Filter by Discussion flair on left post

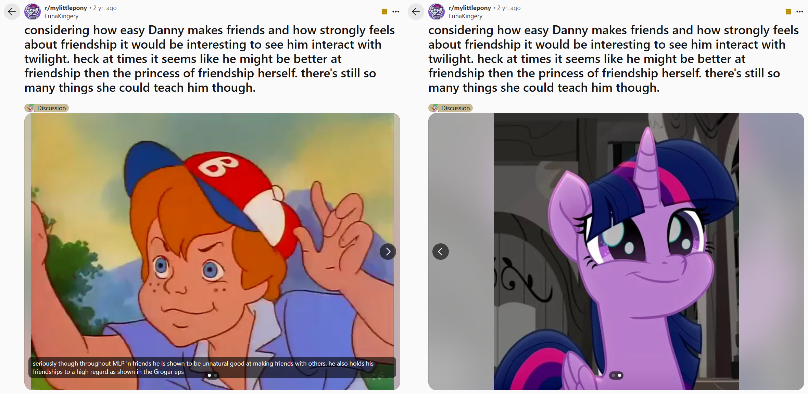pyautogui.click(x=47, y=108)
